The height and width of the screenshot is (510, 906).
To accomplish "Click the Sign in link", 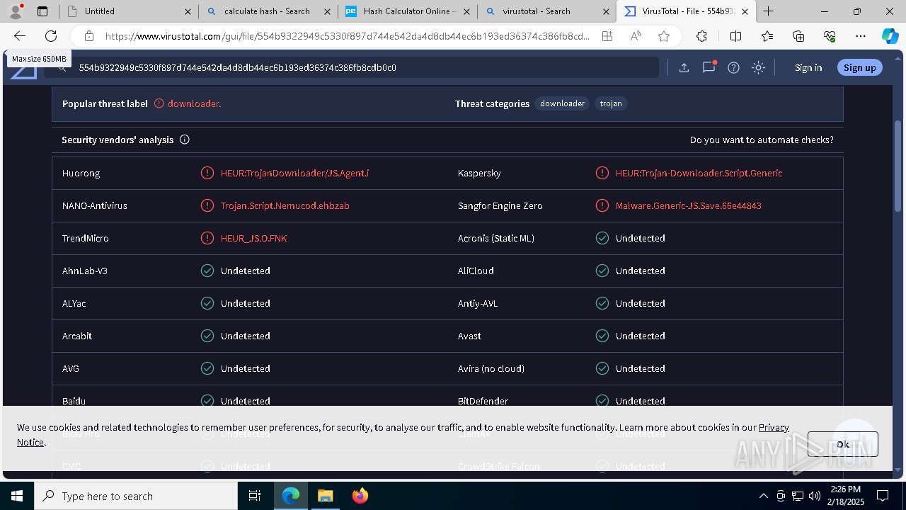I will (x=808, y=67).
